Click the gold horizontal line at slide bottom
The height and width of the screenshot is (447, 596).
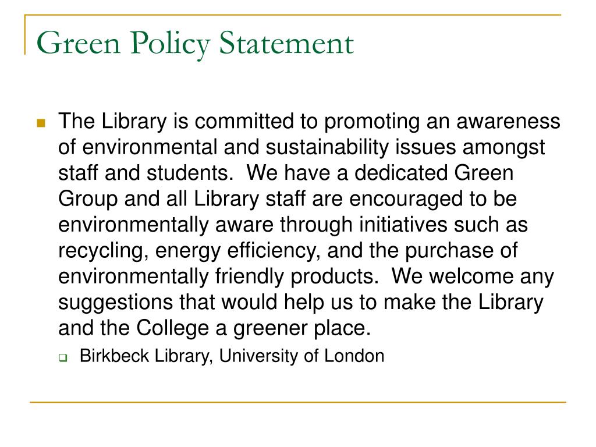tap(298, 402)
